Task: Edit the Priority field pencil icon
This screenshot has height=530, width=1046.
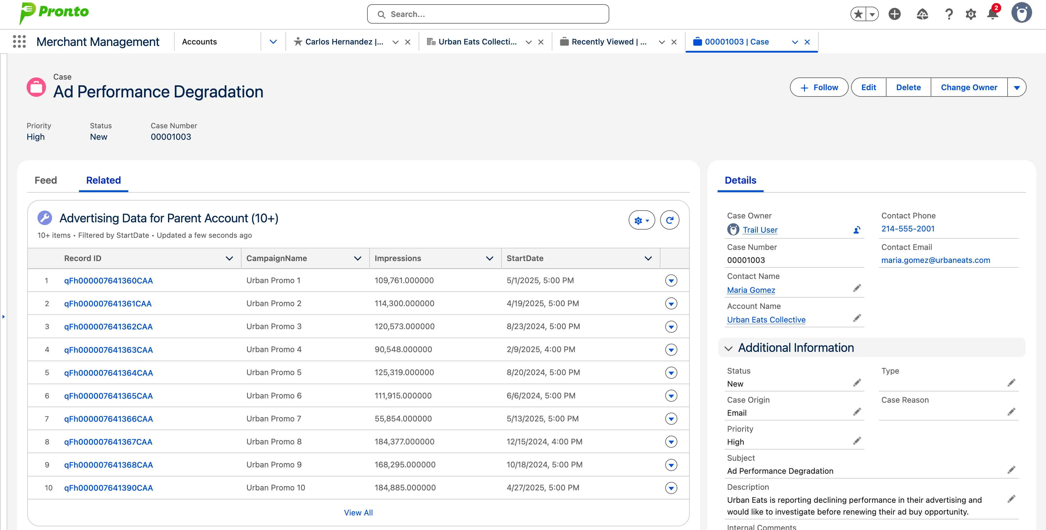Action: (857, 441)
